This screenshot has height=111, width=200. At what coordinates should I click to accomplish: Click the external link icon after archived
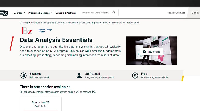(93, 92)
